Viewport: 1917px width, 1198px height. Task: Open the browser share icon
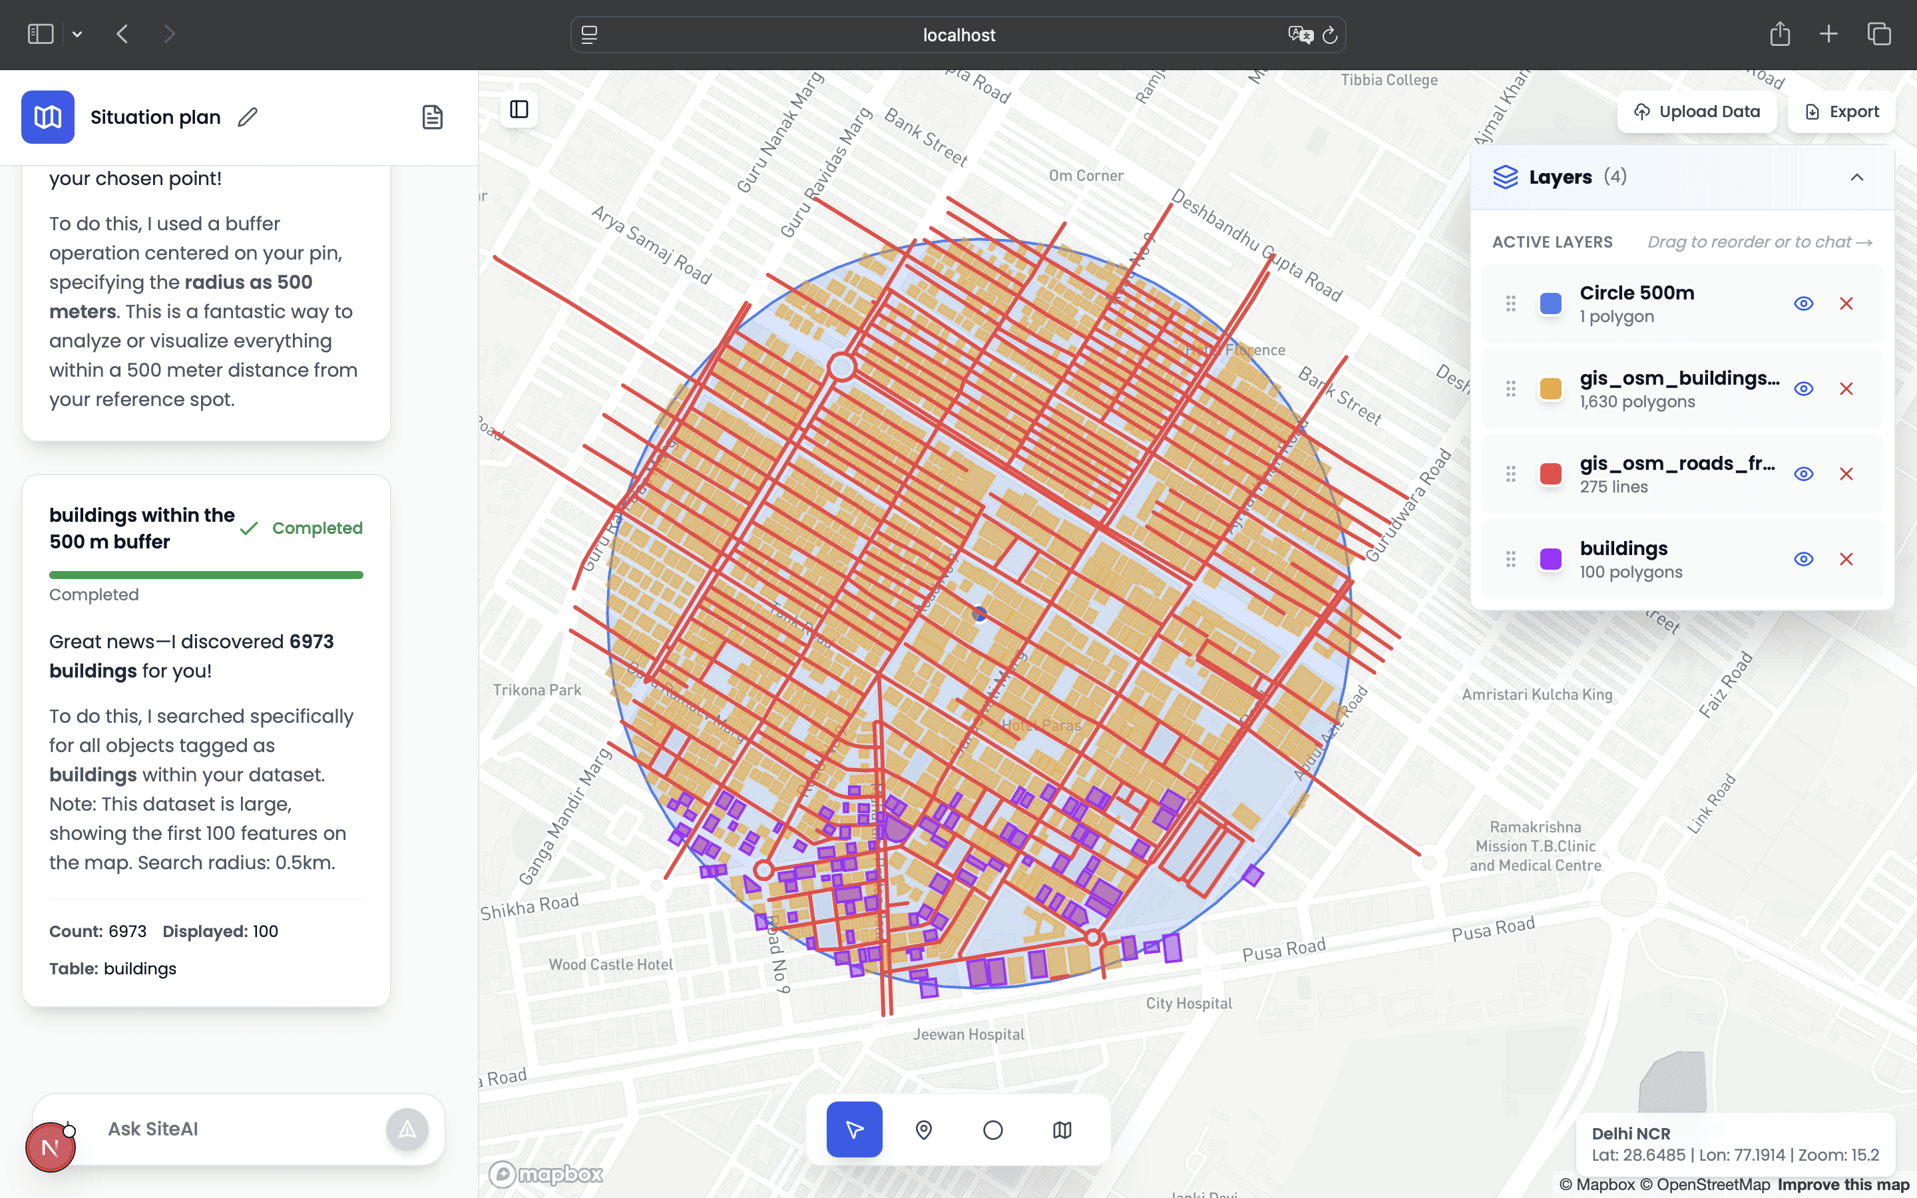pyautogui.click(x=1780, y=34)
